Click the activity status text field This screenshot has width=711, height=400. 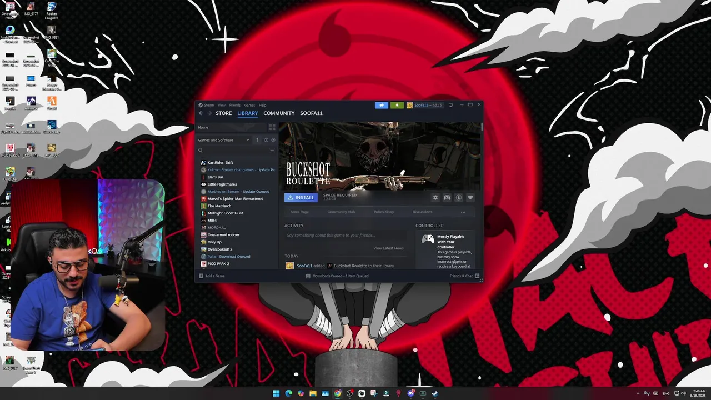[x=344, y=235]
